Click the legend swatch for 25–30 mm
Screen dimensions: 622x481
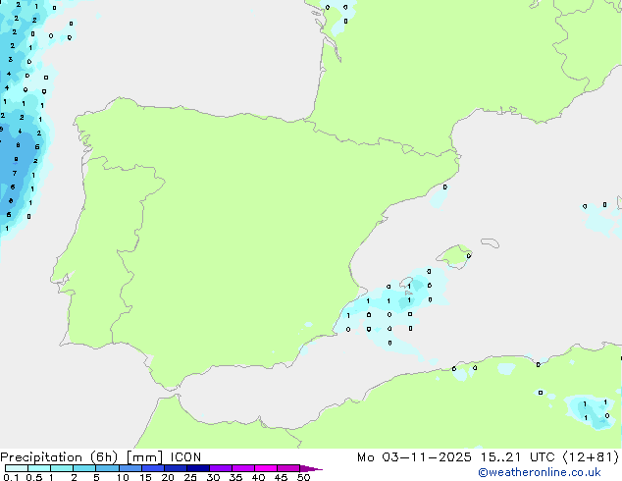198,468
